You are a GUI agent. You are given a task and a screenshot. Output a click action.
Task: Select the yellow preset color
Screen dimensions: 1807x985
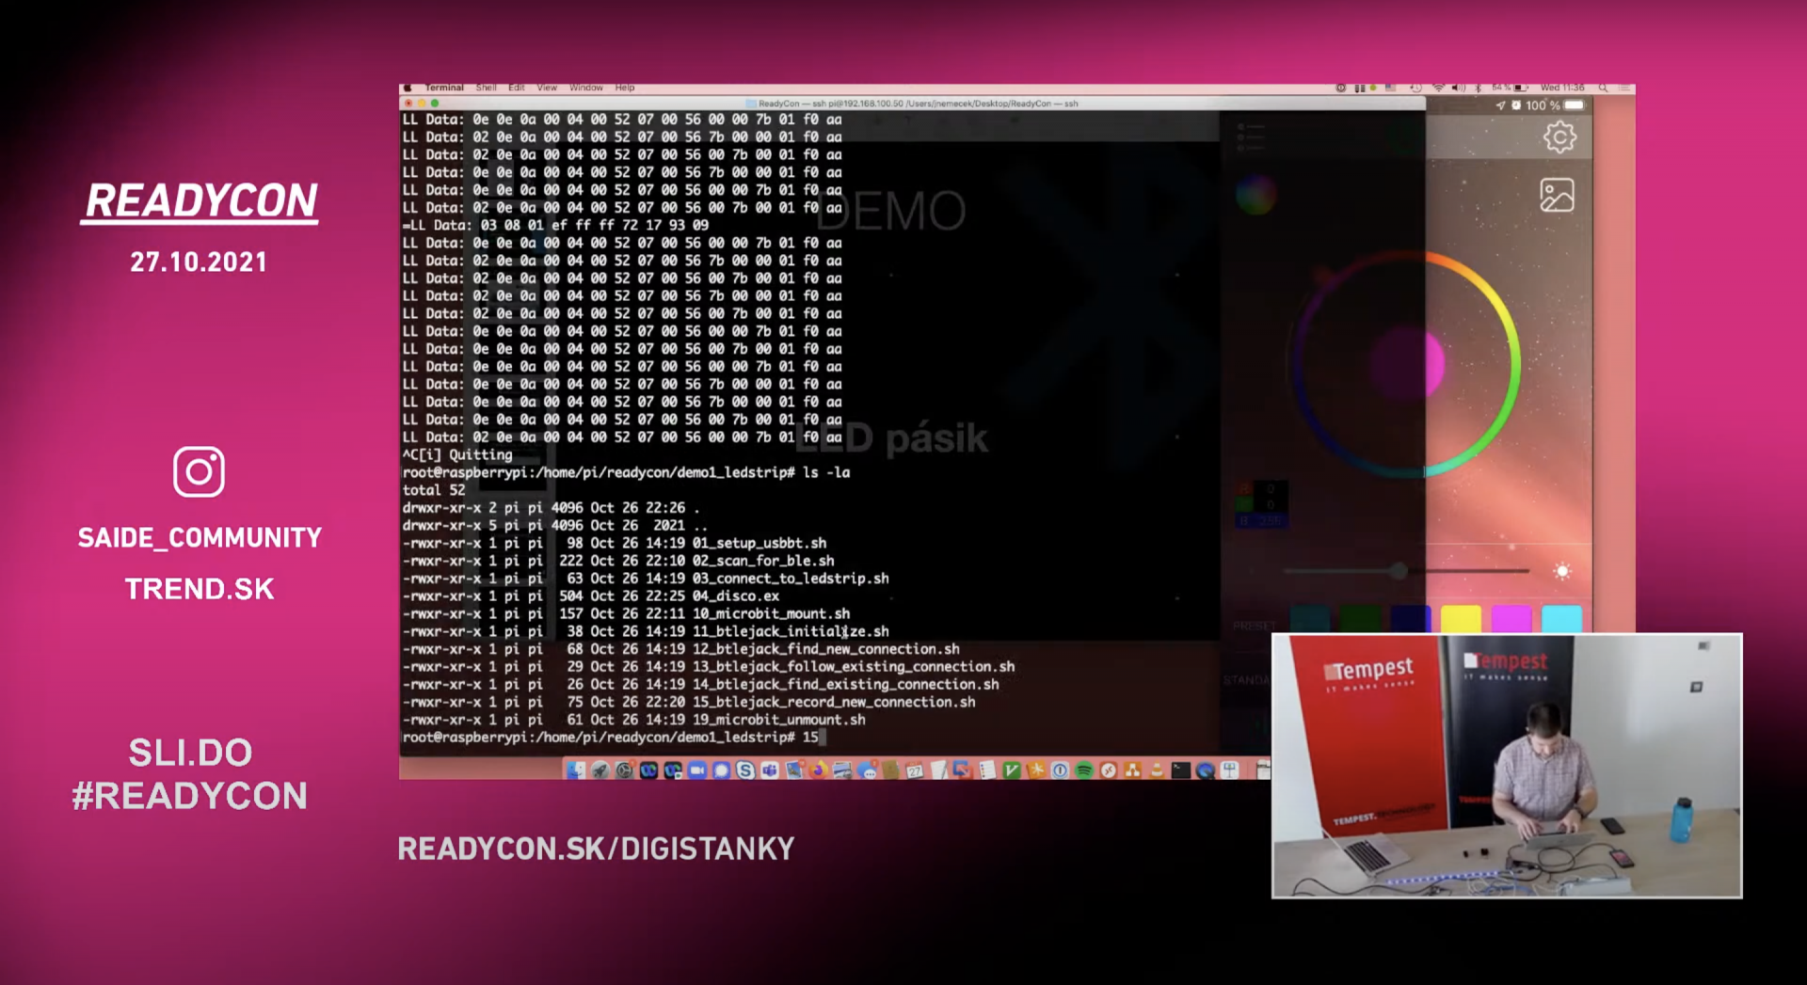(x=1461, y=619)
